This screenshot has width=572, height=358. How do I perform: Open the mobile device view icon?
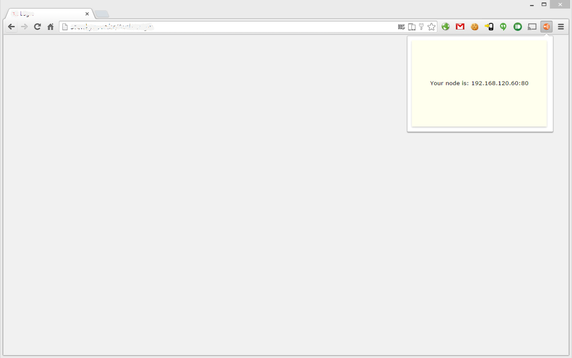click(412, 27)
